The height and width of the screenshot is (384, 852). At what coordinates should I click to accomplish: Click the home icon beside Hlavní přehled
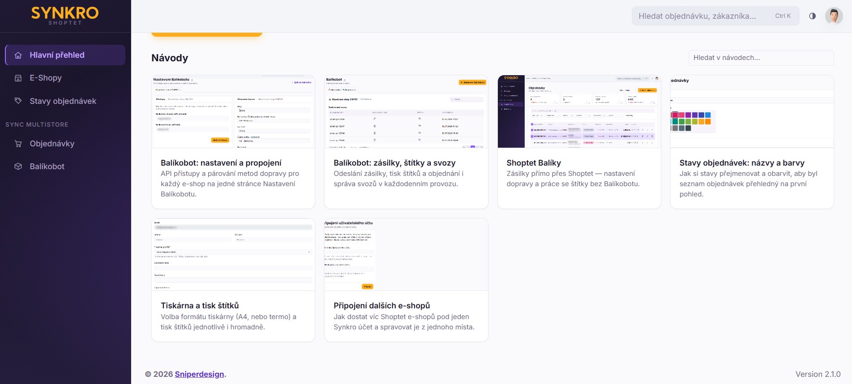[18, 55]
